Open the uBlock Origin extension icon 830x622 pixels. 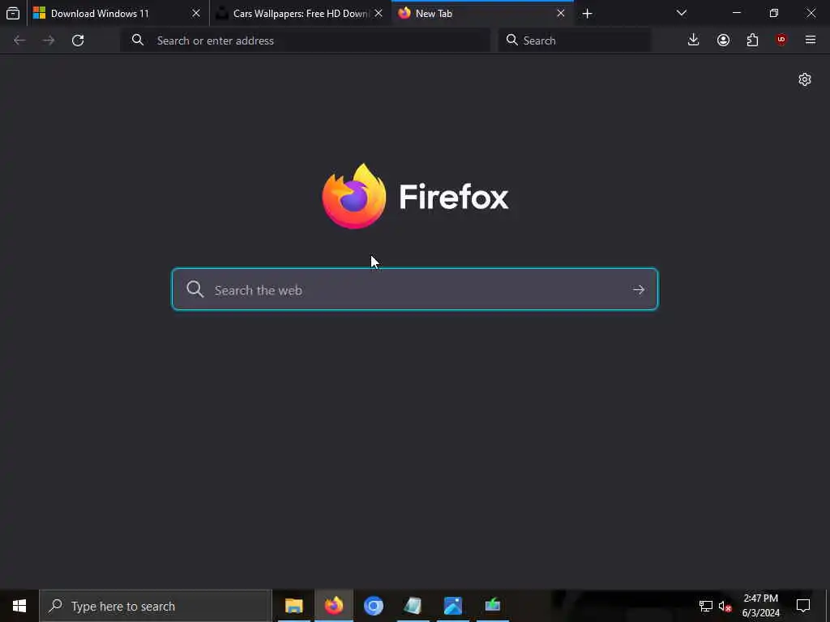pos(781,40)
